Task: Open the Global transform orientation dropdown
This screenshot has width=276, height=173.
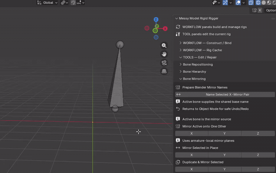Action: click(47, 3)
